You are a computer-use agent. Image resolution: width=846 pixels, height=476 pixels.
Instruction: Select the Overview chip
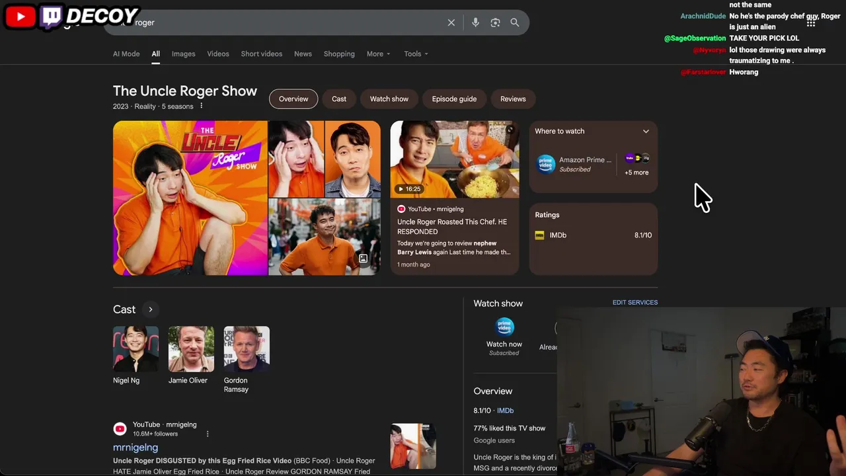(x=293, y=99)
